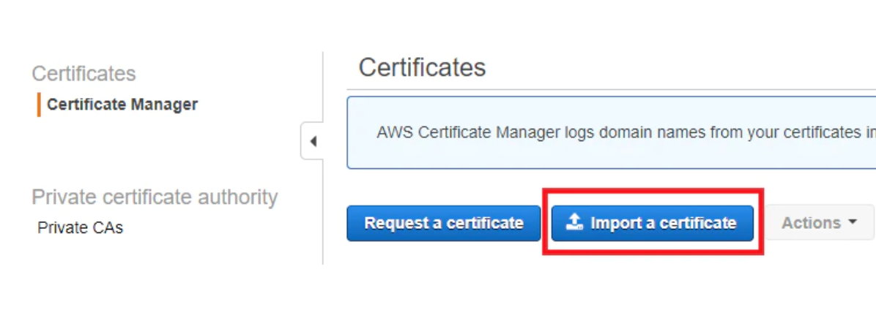This screenshot has width=876, height=310.
Task: Click the Certificates heading in the left navigation
Action: pos(83,73)
